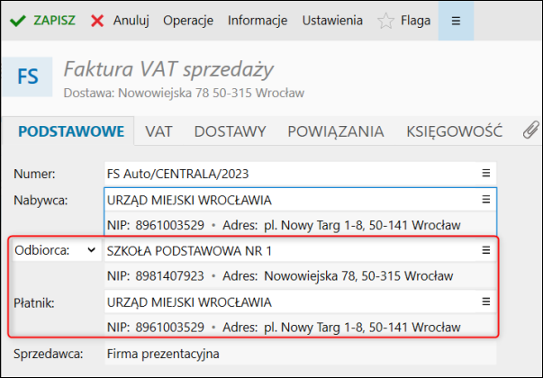Open the Numer field list icon
The image size is (543, 378).
click(x=486, y=173)
